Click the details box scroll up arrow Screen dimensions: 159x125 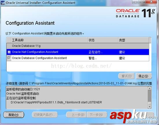pyautogui.click(x=149, y=88)
